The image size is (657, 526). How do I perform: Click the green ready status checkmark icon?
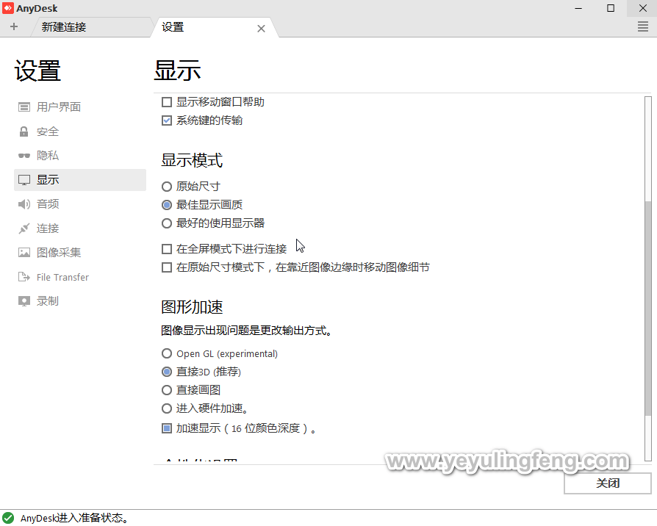[8, 518]
